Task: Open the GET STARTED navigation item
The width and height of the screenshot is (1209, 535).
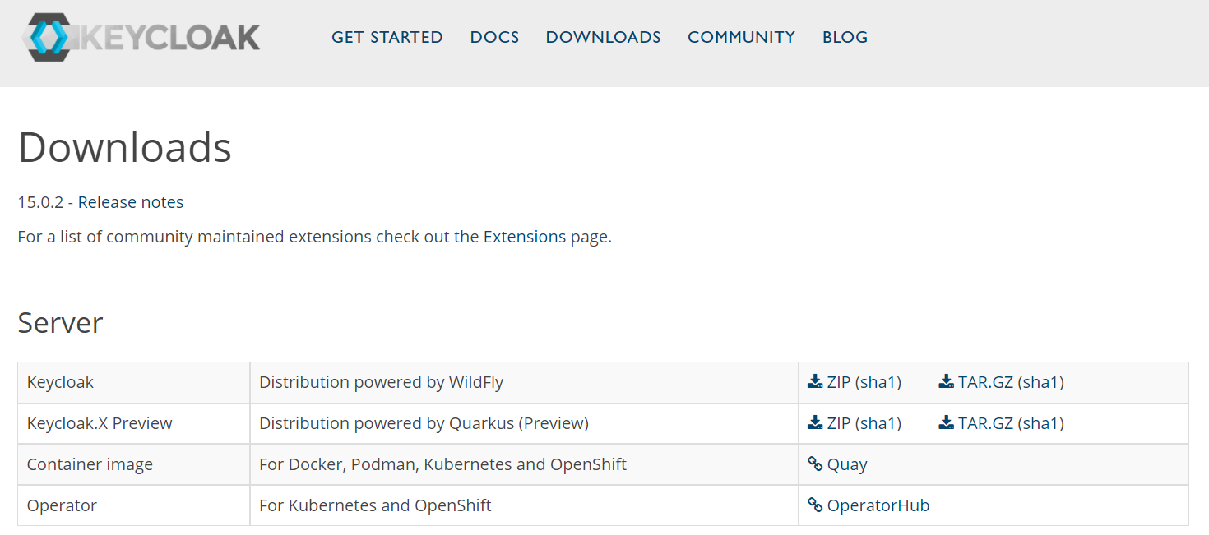Action: pyautogui.click(x=387, y=37)
